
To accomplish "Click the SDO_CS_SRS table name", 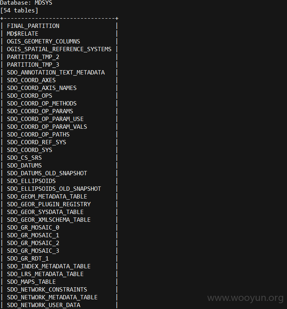I will pos(24,158).
